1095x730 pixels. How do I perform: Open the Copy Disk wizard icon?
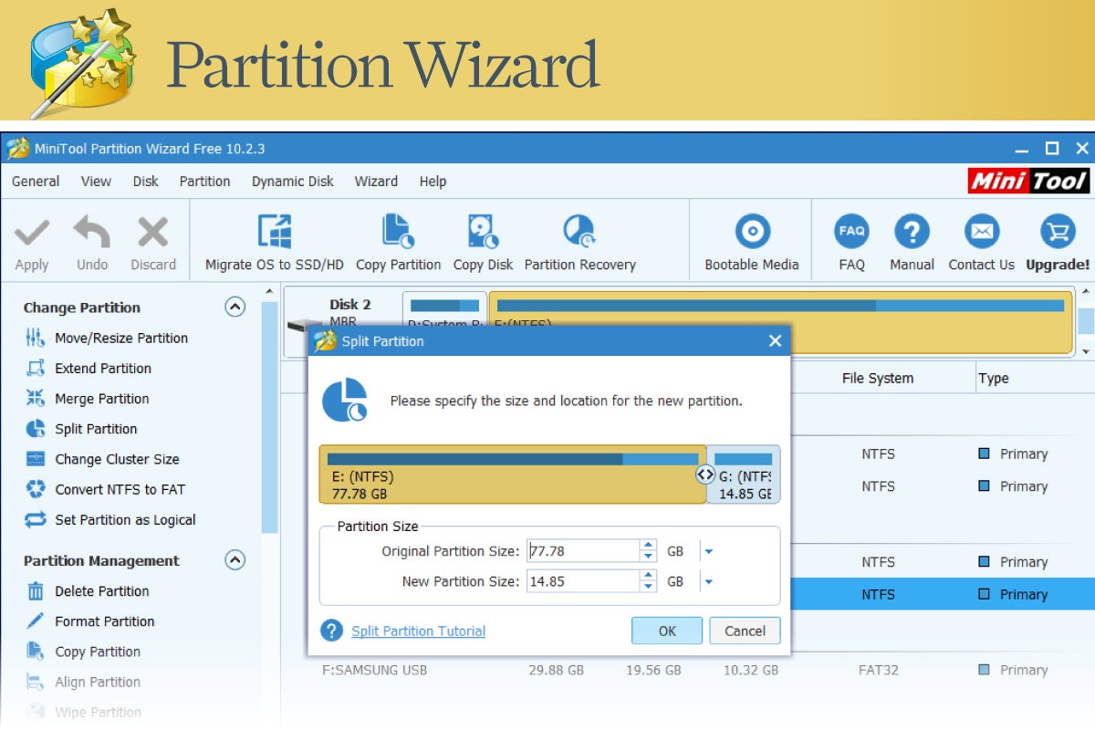(x=483, y=231)
